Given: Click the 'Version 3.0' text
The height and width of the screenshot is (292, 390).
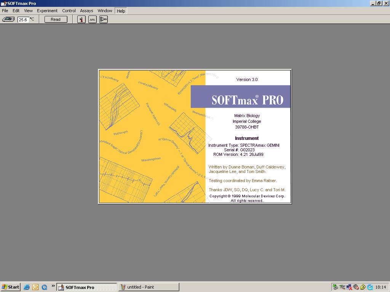Looking at the screenshot, I should coord(247,79).
